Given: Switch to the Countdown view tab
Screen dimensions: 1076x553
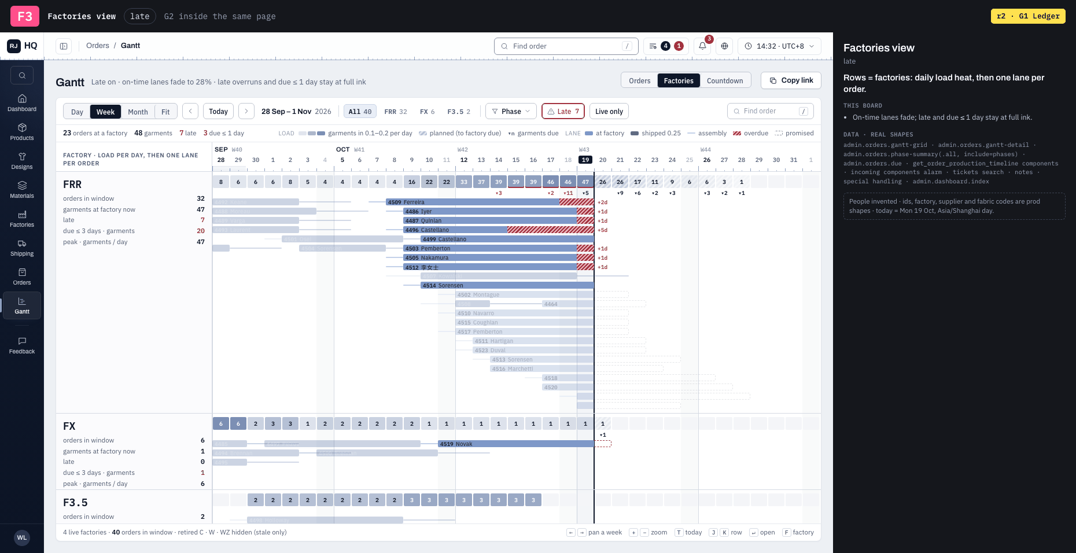Looking at the screenshot, I should coord(725,80).
